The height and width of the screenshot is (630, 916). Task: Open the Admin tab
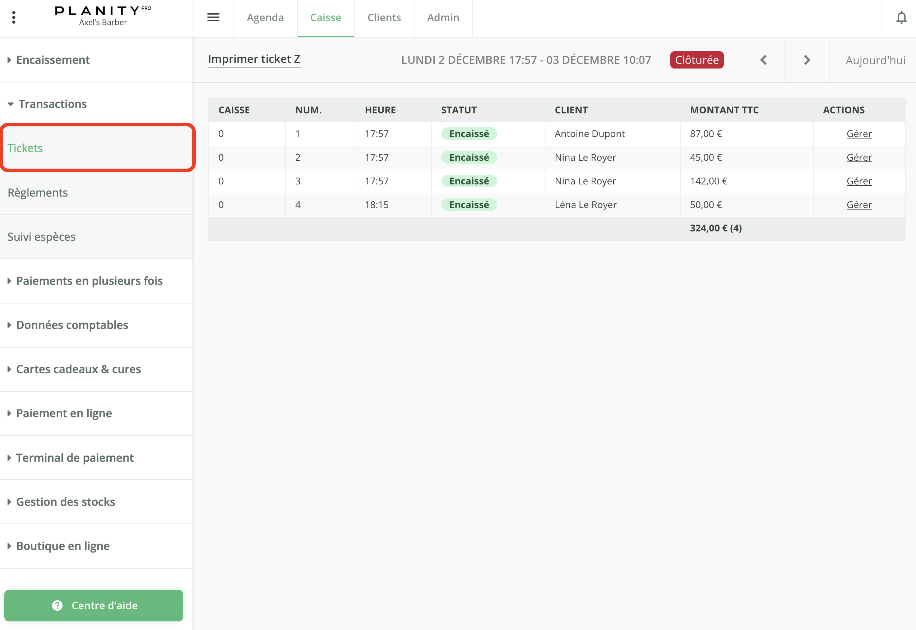443,18
